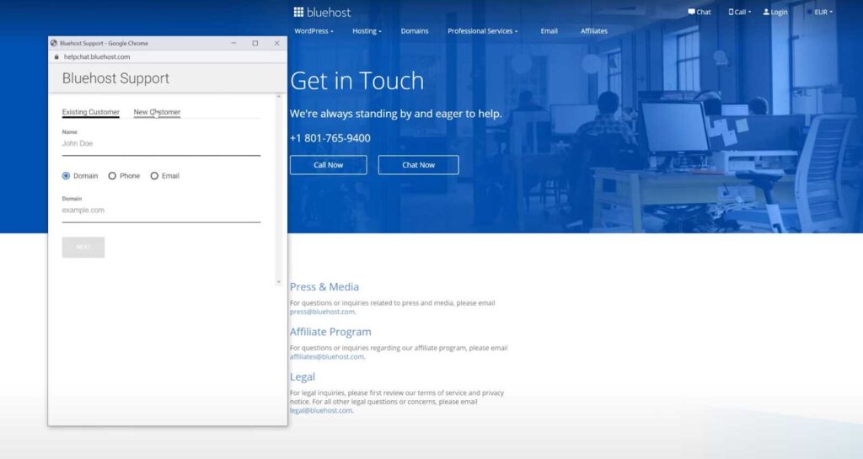Click the Login person icon link
863x459 pixels.
click(775, 12)
